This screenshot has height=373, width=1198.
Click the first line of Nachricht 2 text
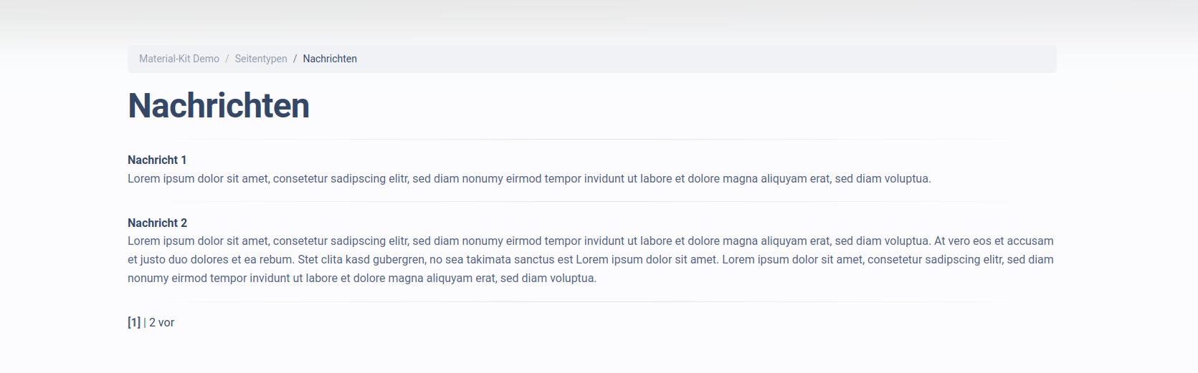coord(590,241)
